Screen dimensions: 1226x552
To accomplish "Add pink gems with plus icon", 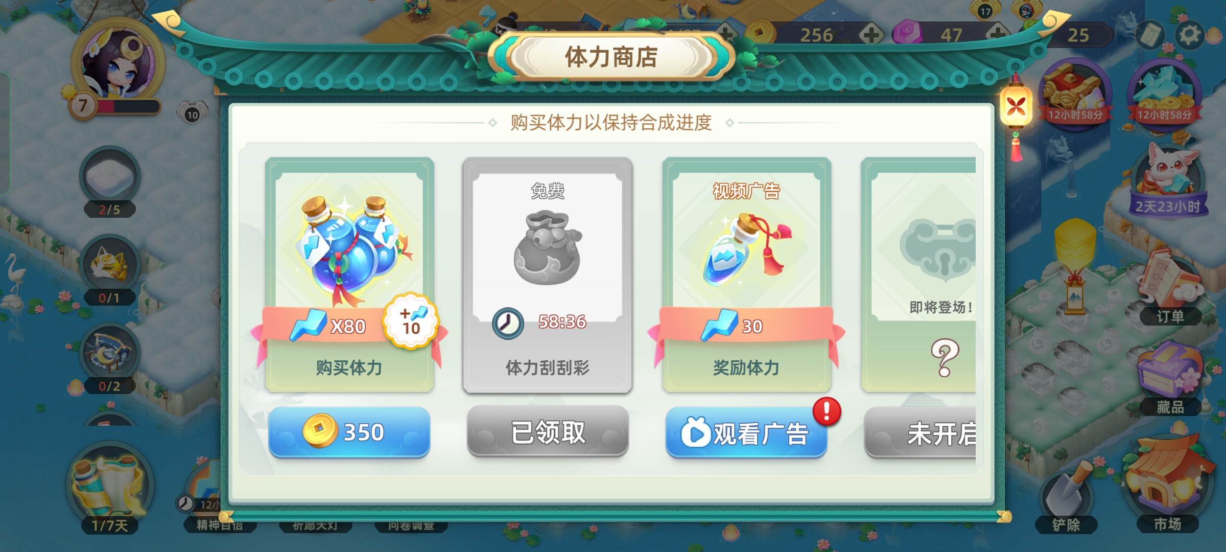I will pyautogui.click(x=997, y=35).
